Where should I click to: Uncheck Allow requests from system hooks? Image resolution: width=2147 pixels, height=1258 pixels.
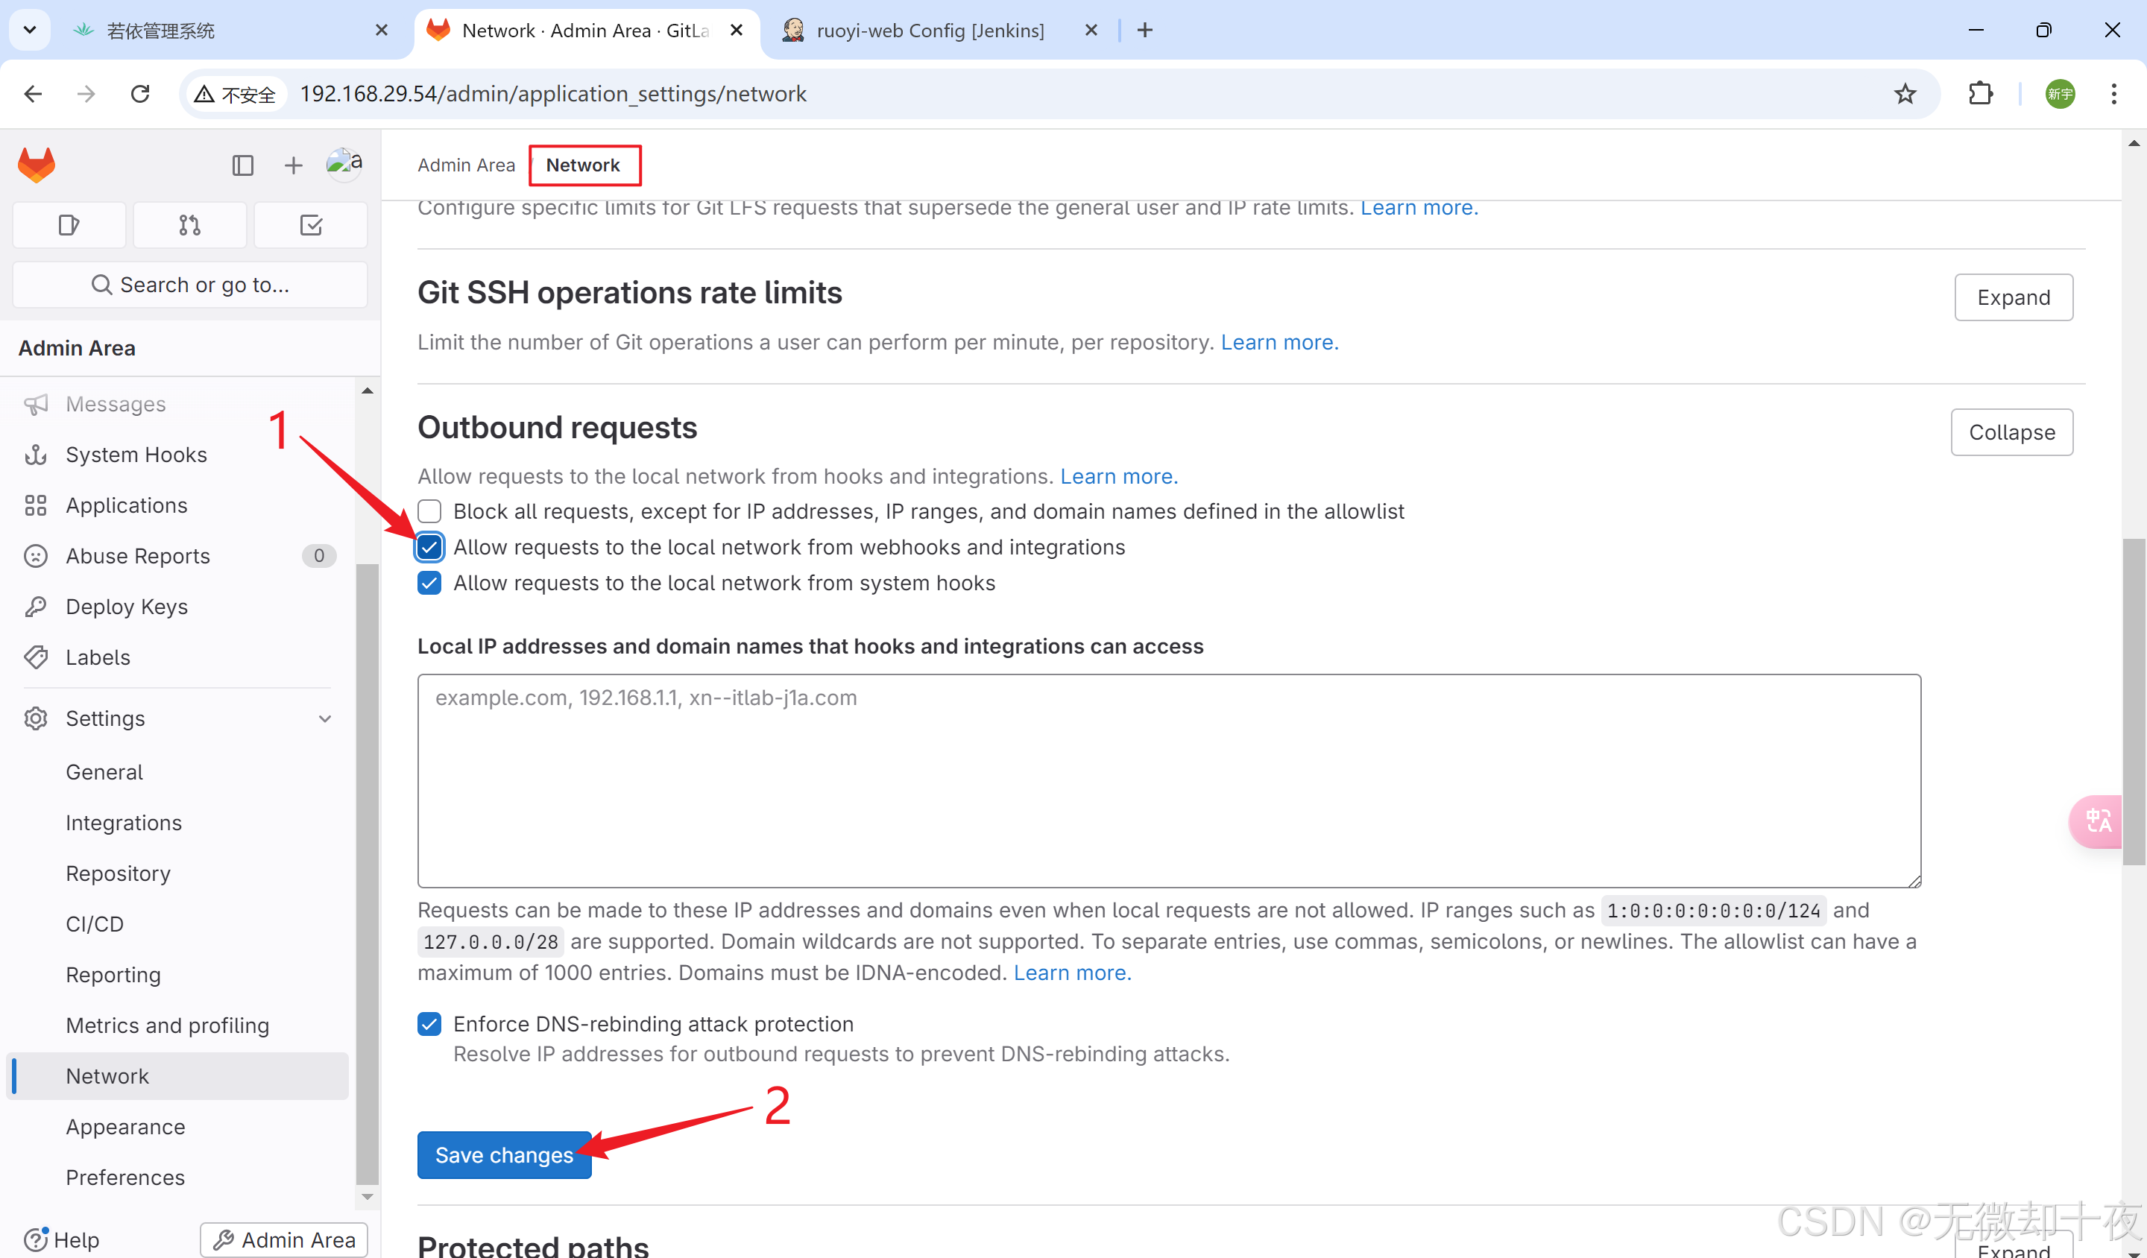429,584
